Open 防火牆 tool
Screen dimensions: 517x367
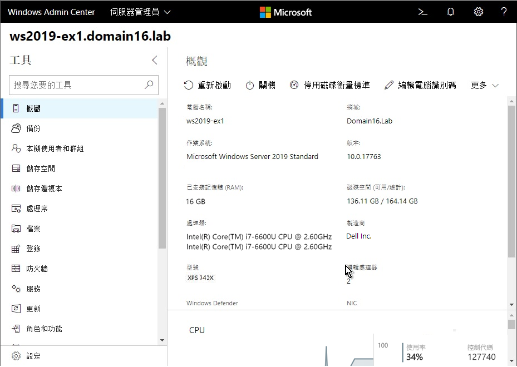[80, 269]
